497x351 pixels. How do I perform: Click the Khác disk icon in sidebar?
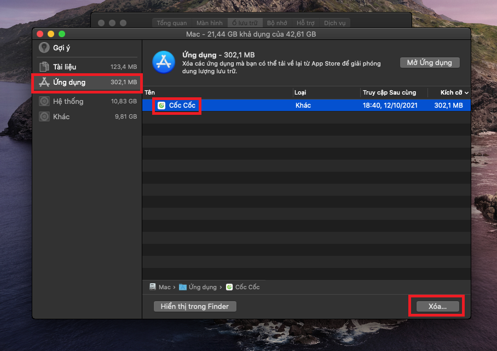44,117
